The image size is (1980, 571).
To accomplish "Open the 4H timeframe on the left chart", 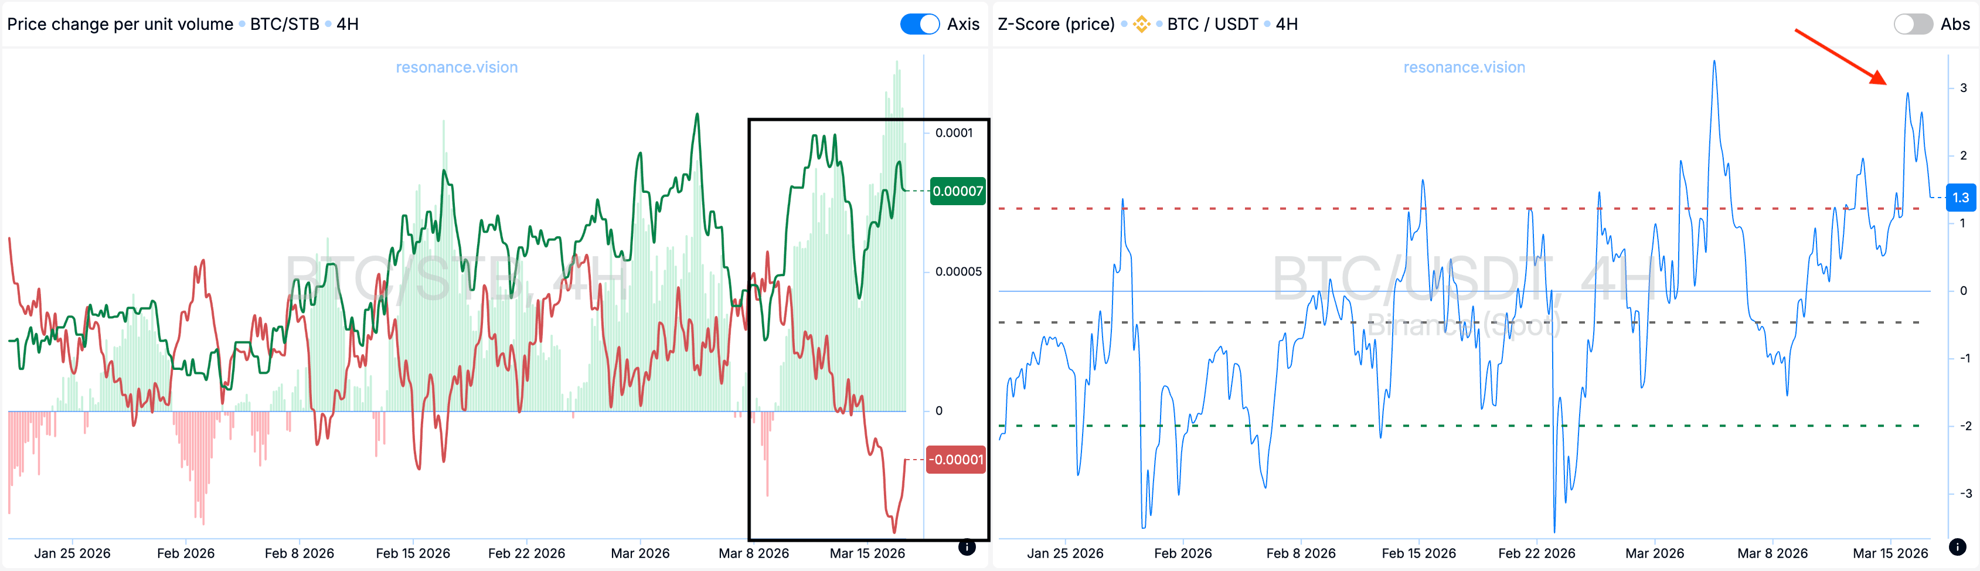I will pyautogui.click(x=348, y=25).
